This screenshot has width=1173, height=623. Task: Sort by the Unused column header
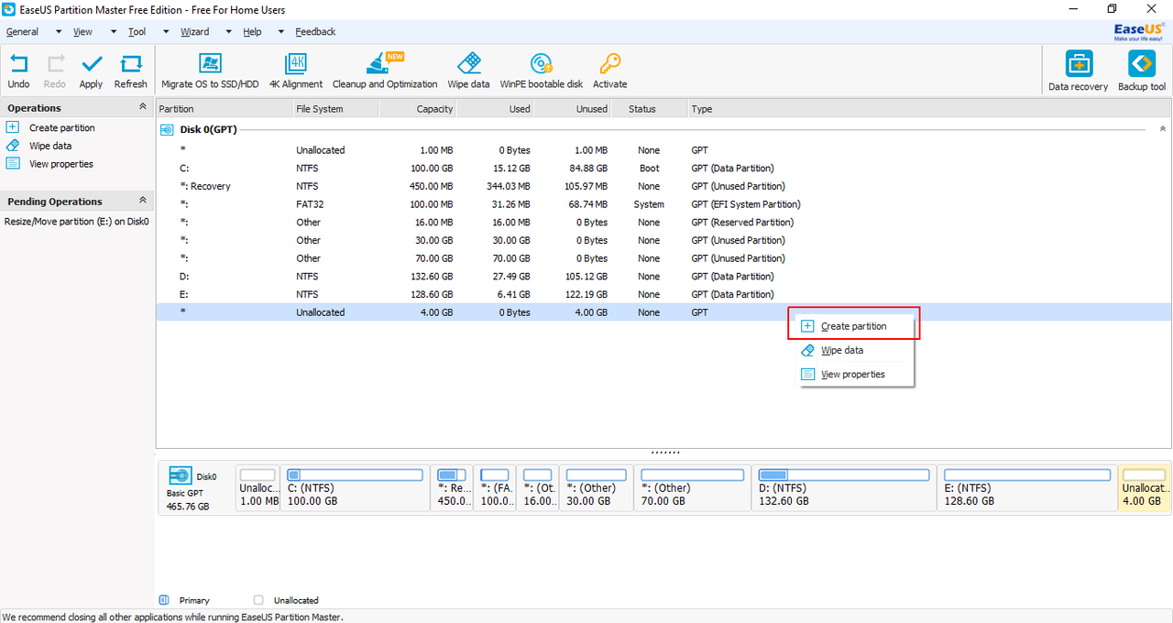point(572,109)
